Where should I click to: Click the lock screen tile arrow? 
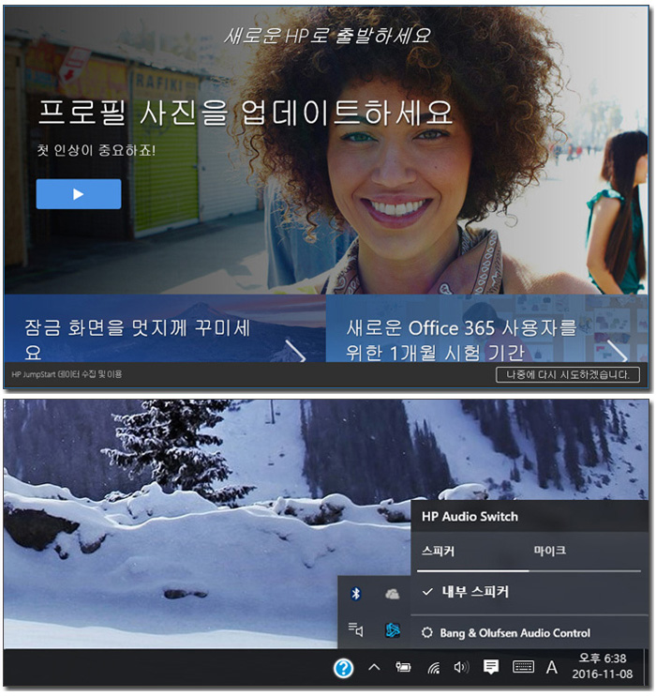295,351
